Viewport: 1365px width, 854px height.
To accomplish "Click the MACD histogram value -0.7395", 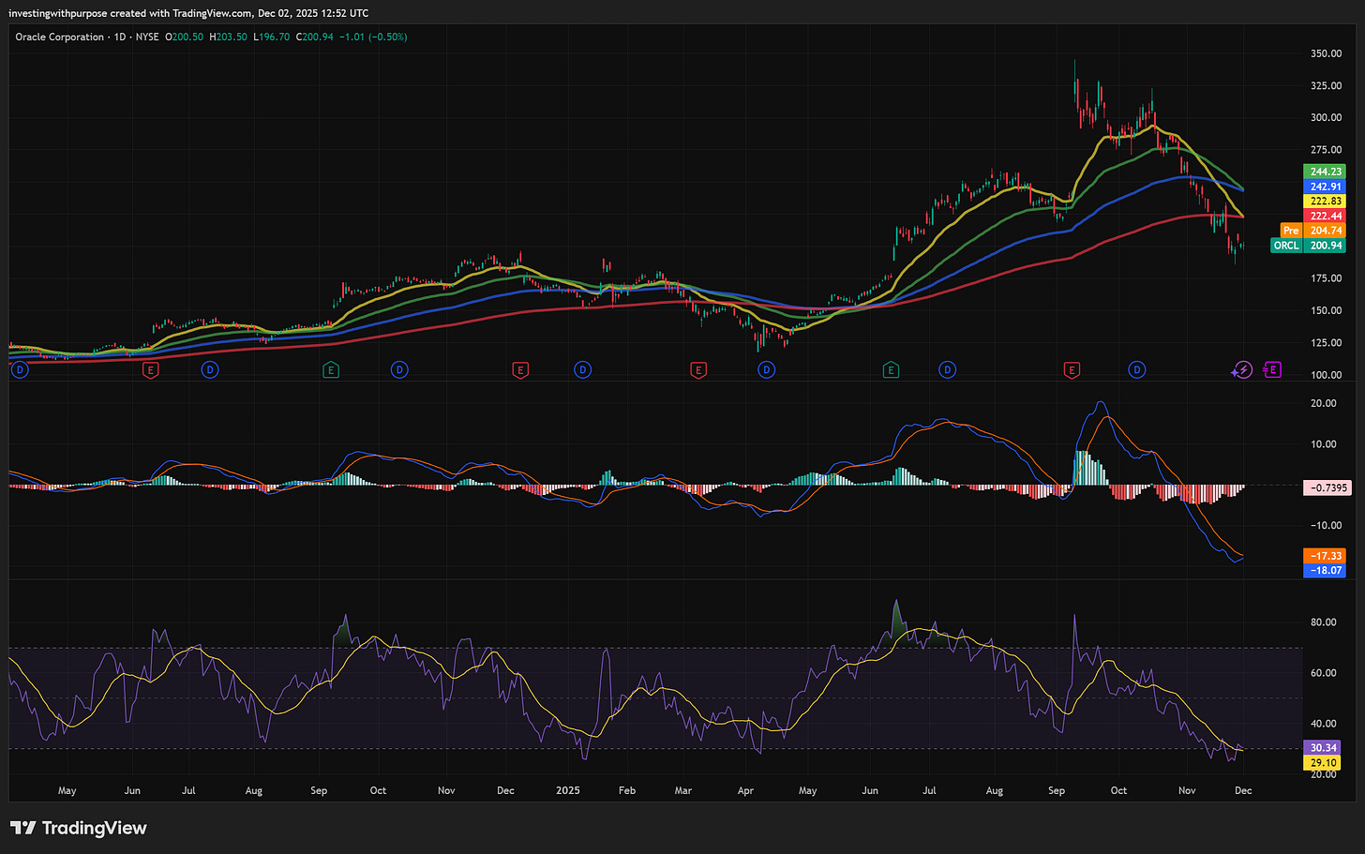I will (1327, 488).
